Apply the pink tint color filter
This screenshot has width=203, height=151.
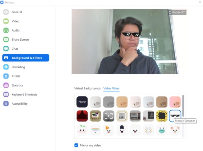[x=175, y=102]
